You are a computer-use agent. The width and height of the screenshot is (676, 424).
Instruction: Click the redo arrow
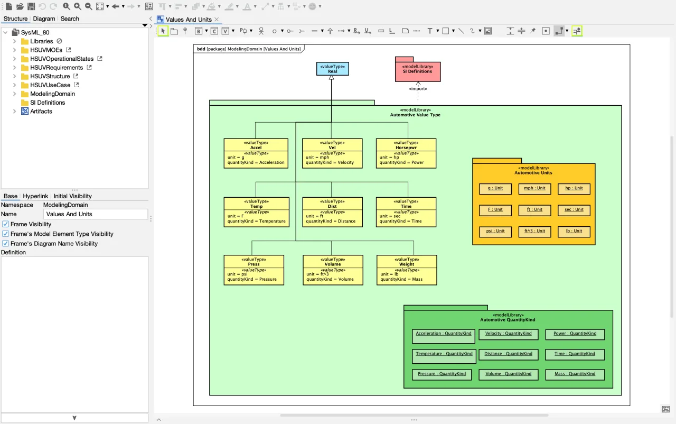[x=53, y=6]
